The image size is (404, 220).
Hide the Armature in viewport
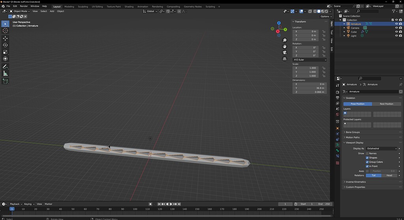(396, 24)
